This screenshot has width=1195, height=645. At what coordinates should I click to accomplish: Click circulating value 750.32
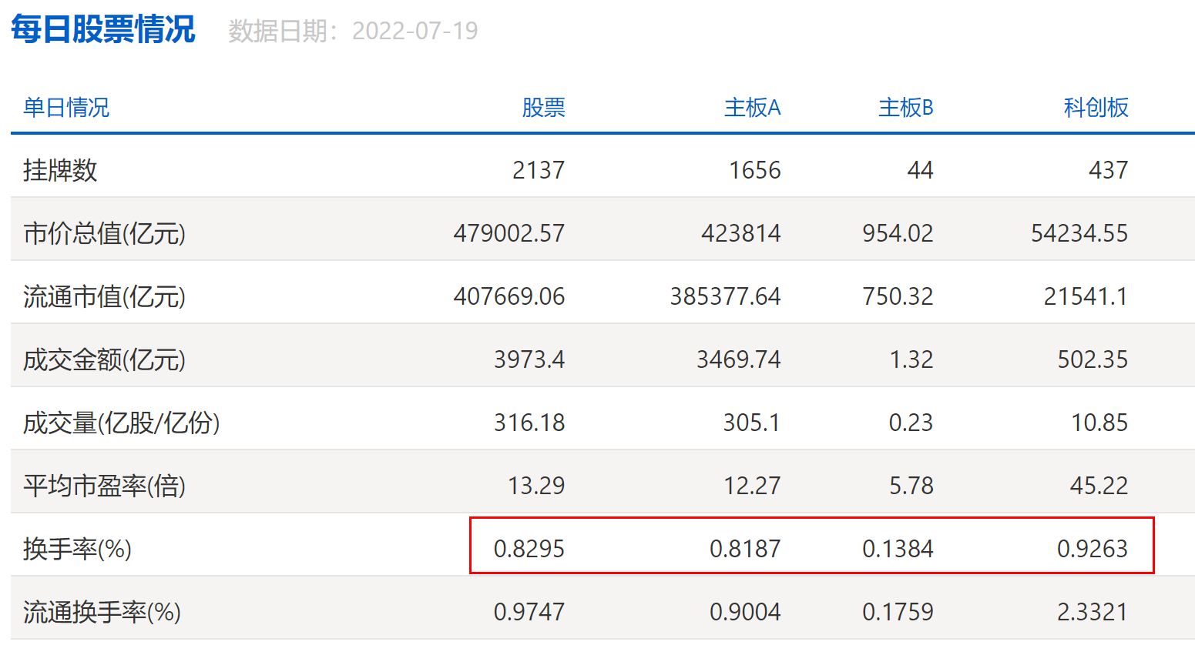(x=898, y=296)
